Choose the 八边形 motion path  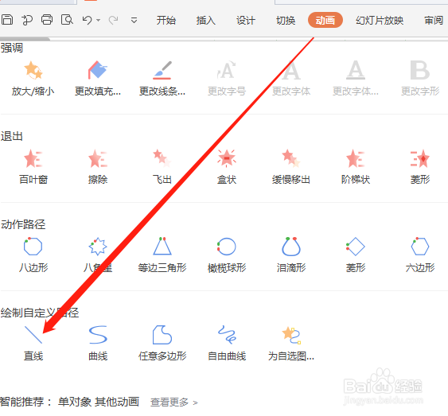pos(33,255)
